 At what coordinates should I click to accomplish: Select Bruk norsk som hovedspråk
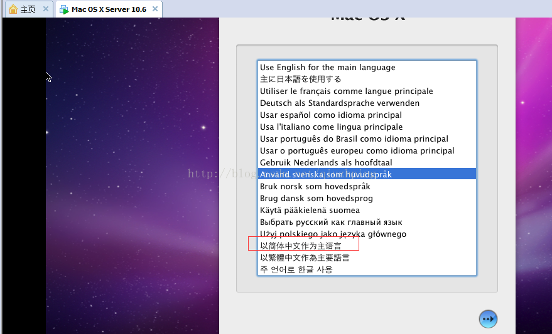(x=367, y=186)
